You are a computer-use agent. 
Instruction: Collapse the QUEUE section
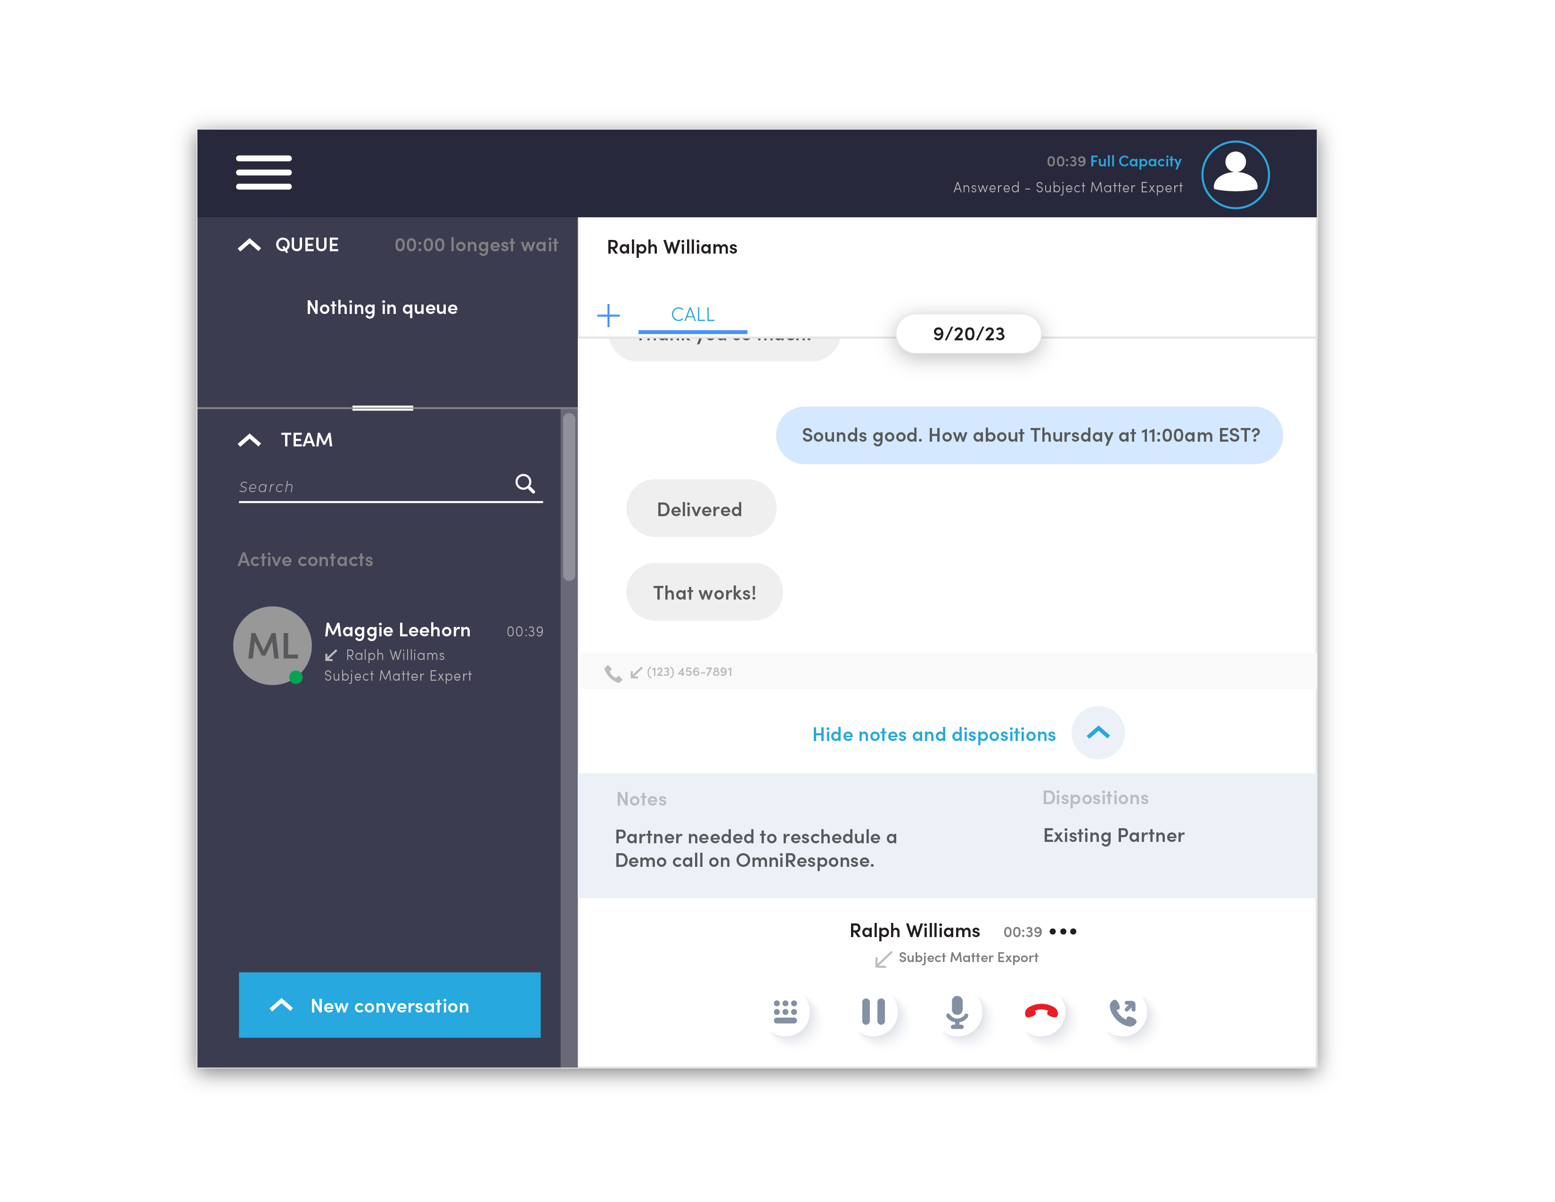pyautogui.click(x=249, y=245)
